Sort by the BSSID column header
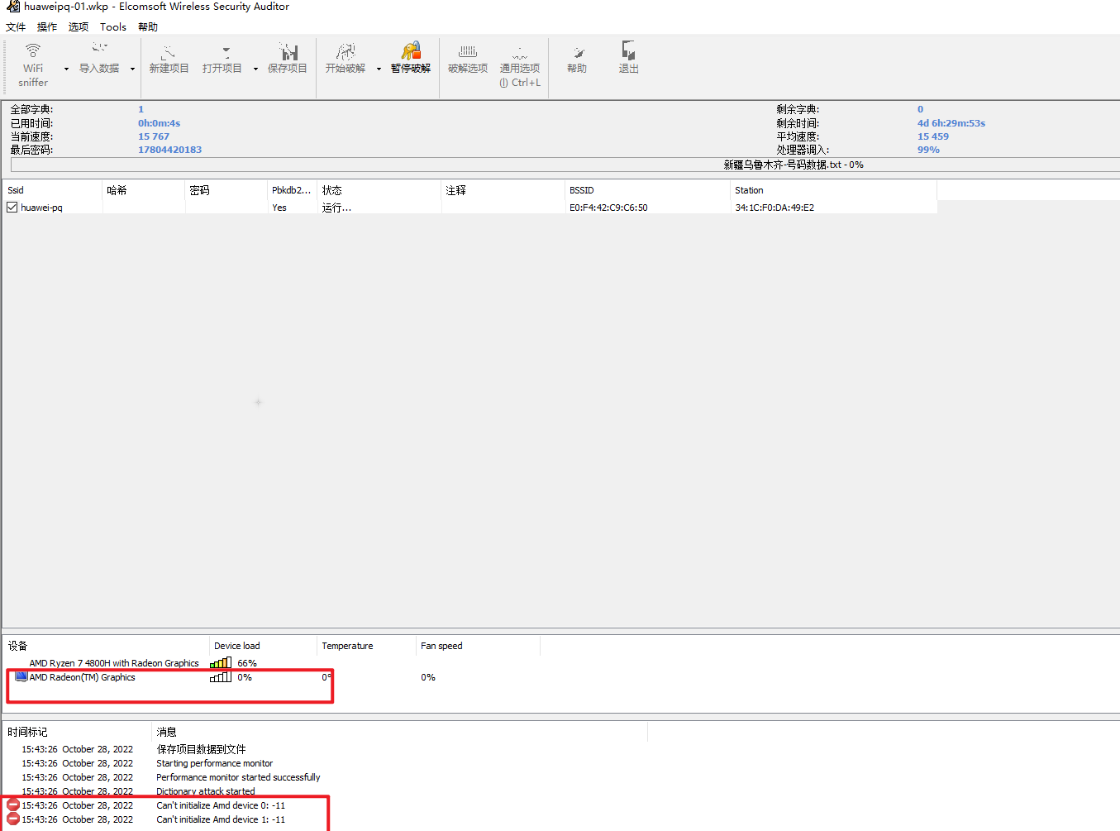Image resolution: width=1120 pixels, height=831 pixels. [x=648, y=190]
